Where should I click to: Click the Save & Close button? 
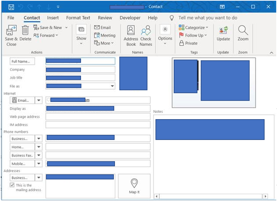(11, 35)
